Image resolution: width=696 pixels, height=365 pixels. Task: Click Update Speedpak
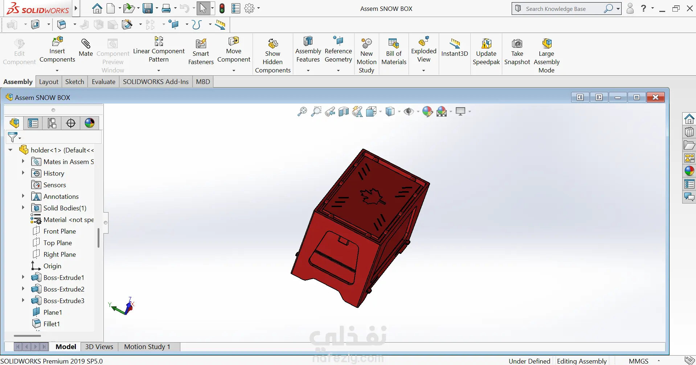pos(486,52)
